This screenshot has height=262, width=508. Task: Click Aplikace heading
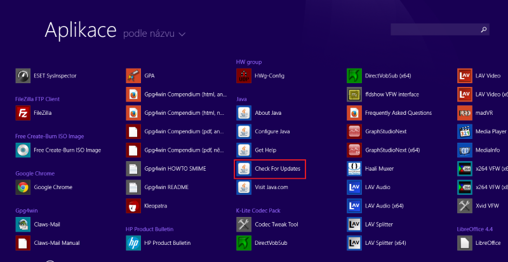pos(81,30)
